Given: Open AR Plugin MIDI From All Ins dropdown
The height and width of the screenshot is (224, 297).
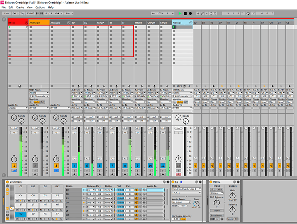Looking at the screenshot, I should point(39,93).
